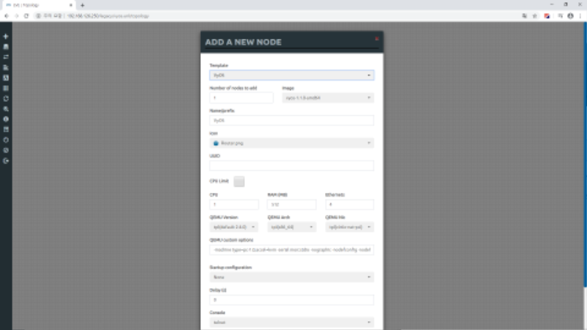The image size is (587, 330).
Task: Reload the page with browser refresh button
Action: (x=26, y=15)
